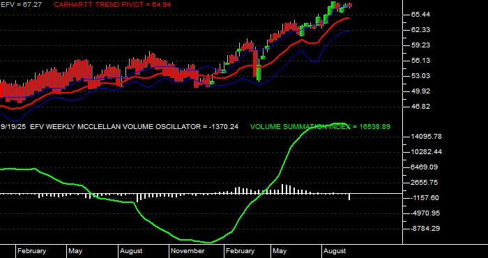Image resolution: width=488 pixels, height=258 pixels.
Task: Click the VOLUME SUMMATION INDEX = 16538.89 label
Action: [320, 127]
